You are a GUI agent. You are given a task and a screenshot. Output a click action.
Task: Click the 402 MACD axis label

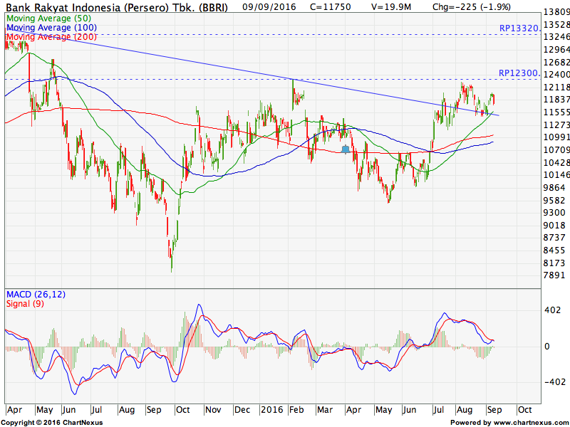click(552, 310)
